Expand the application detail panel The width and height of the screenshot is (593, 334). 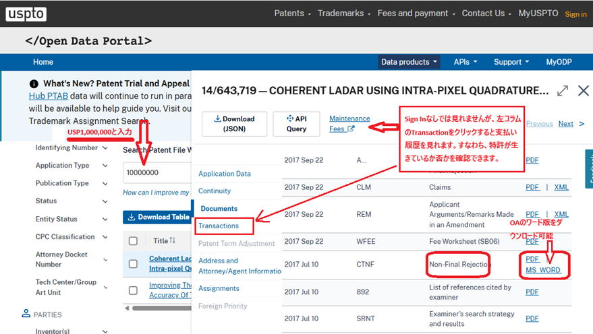[x=562, y=91]
